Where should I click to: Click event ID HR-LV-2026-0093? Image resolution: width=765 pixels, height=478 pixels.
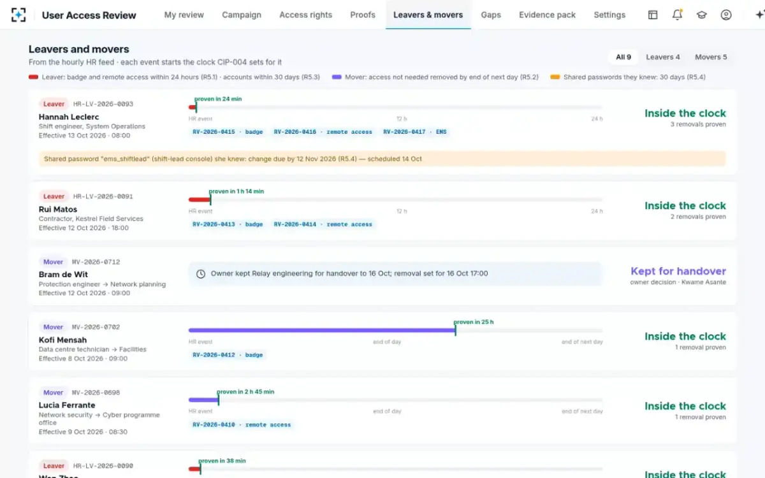[103, 104]
